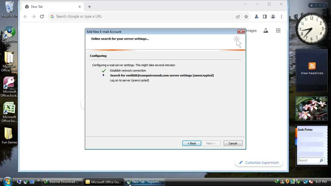This screenshot has height=186, width=331.
Task: Open the Search Labs flask icon
Action: click(266, 30)
